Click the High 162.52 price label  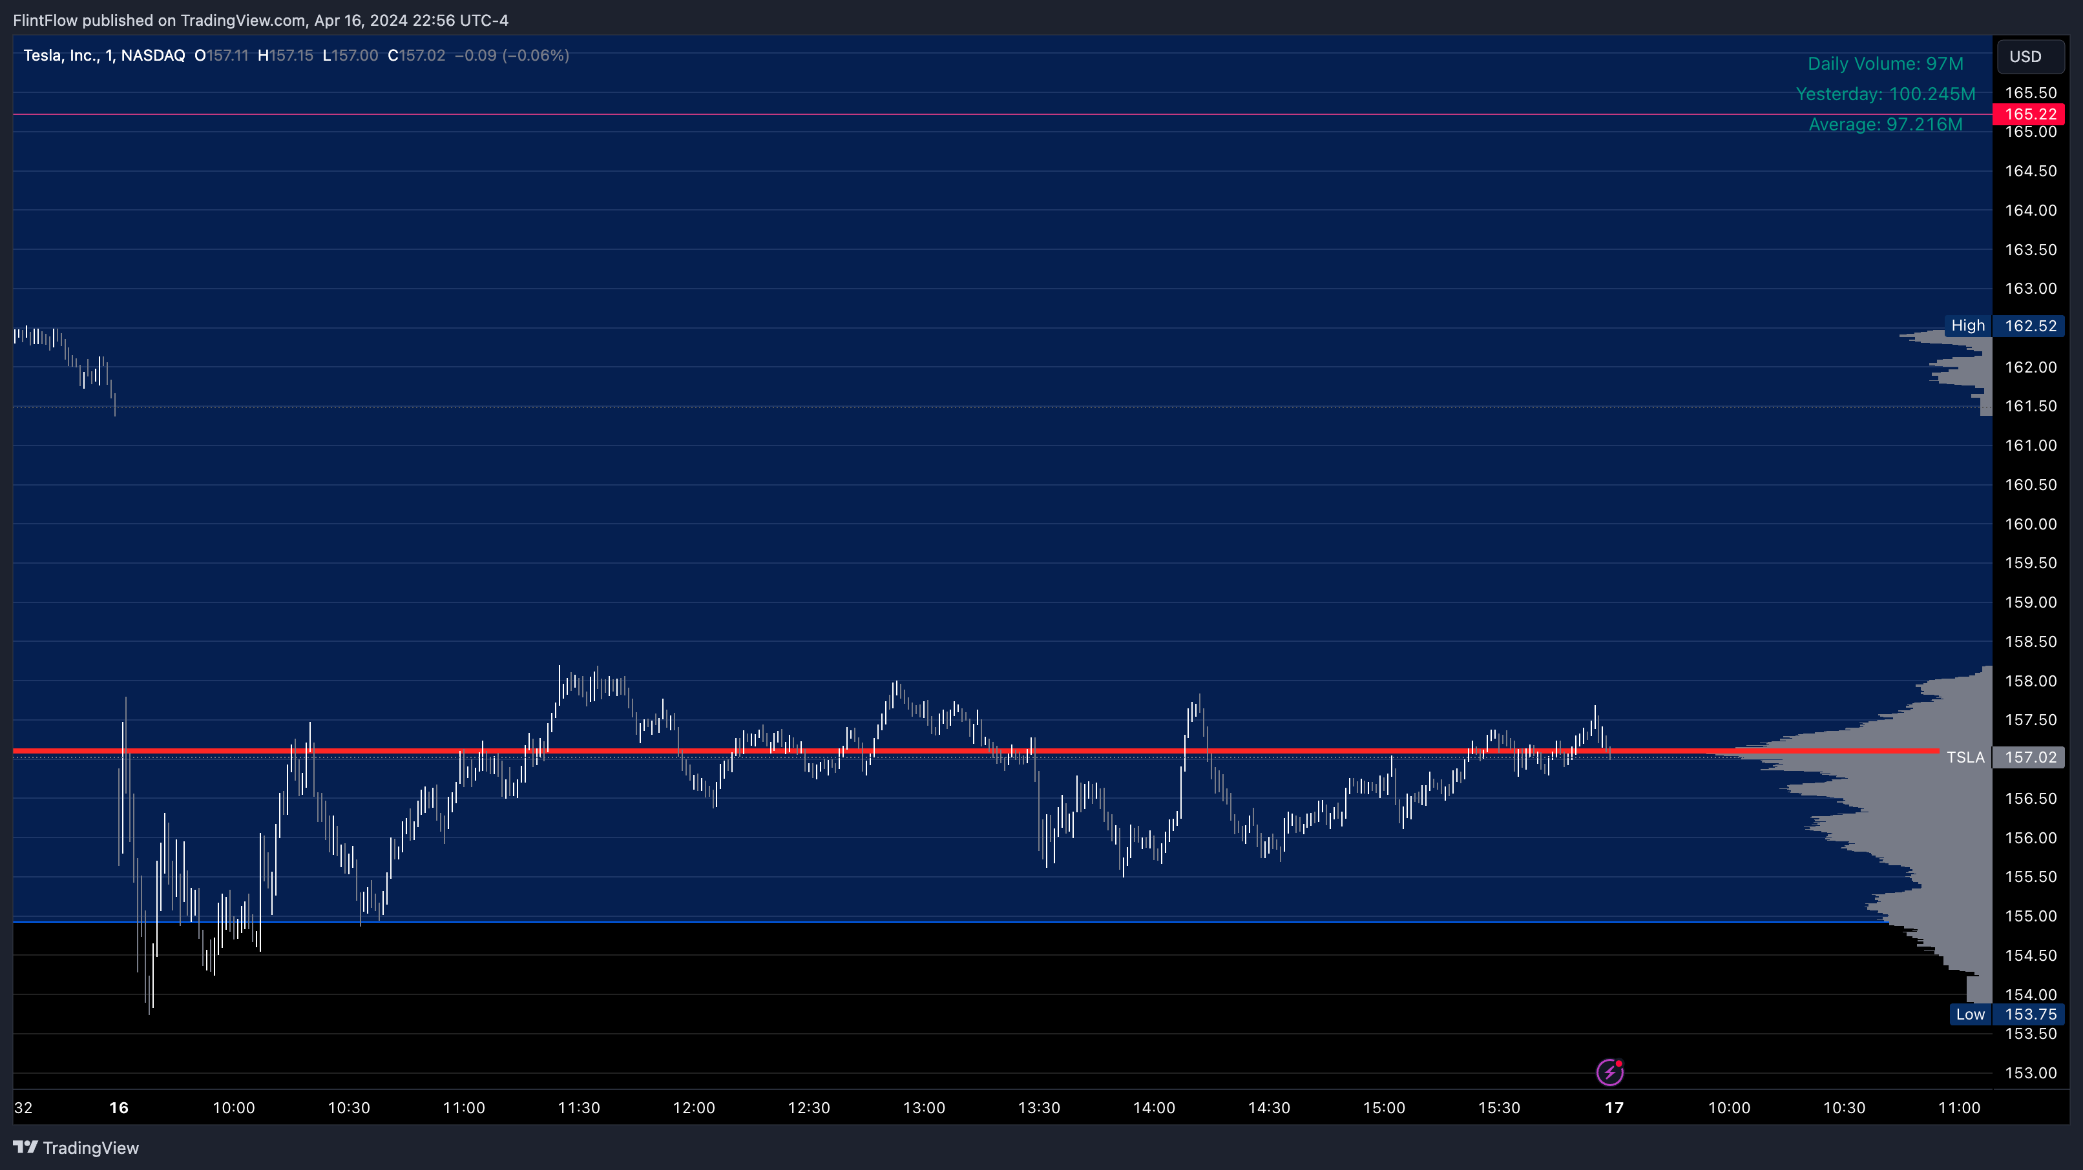[2004, 325]
